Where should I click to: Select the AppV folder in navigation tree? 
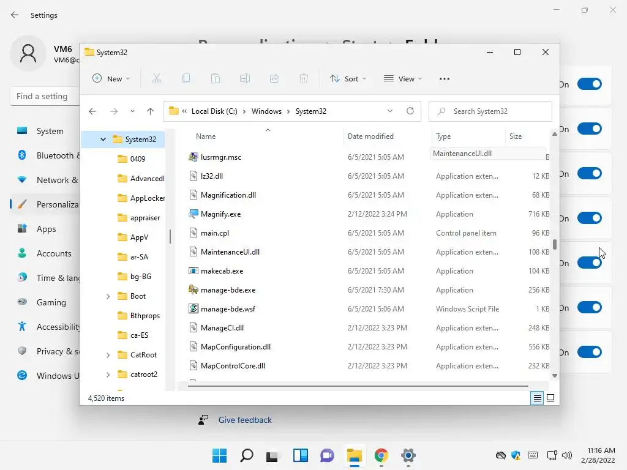pyautogui.click(x=139, y=237)
